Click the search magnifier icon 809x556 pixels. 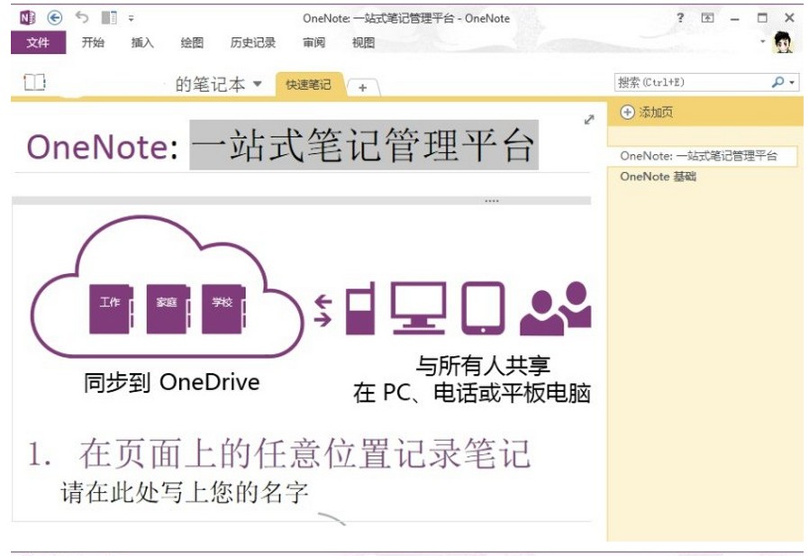(777, 82)
